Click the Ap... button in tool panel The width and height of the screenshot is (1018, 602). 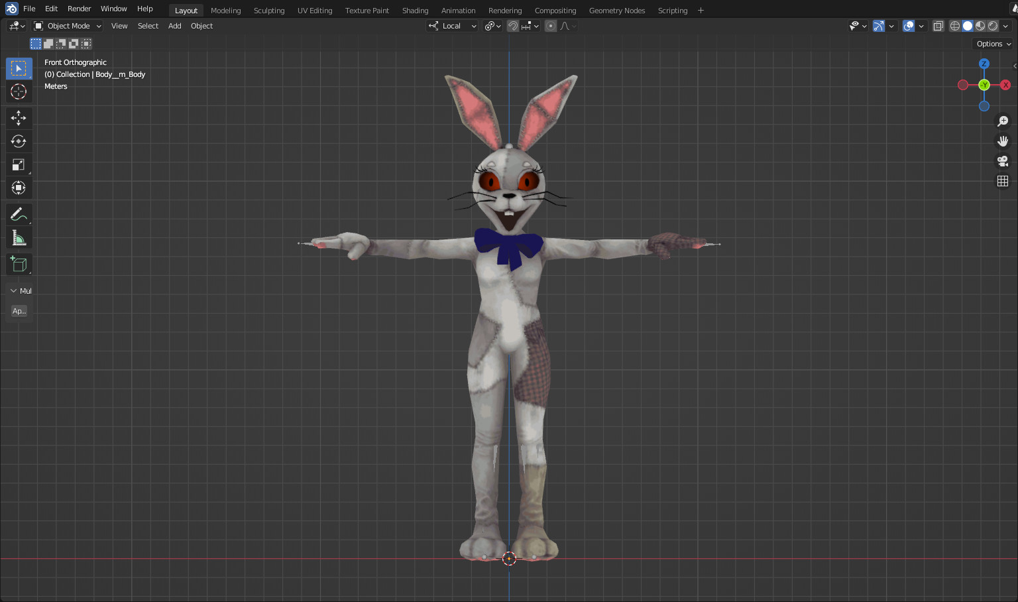(x=19, y=311)
